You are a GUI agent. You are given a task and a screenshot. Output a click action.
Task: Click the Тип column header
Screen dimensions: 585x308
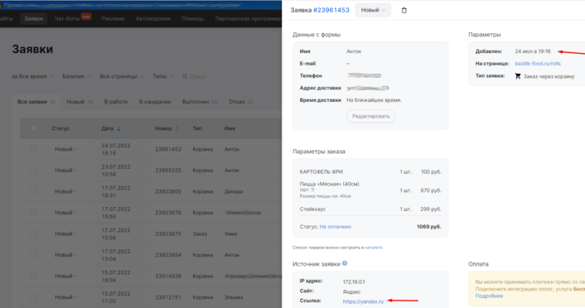pos(197,128)
